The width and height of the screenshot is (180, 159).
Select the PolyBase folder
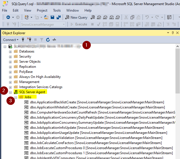(x=26, y=72)
